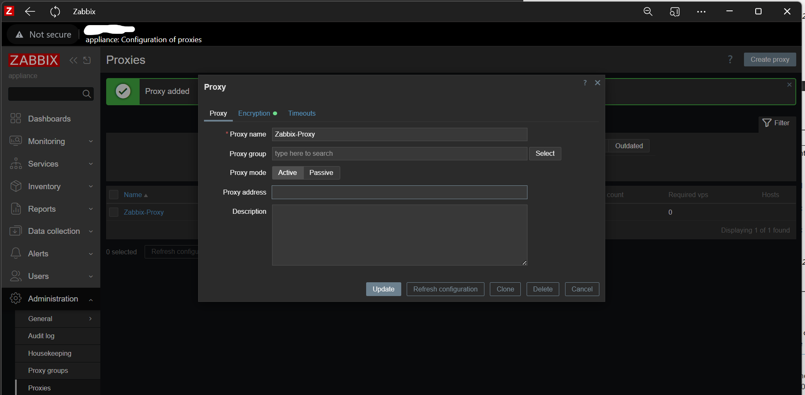Expand the General submenu arrow
Viewport: 805px width, 395px height.
[90, 319]
